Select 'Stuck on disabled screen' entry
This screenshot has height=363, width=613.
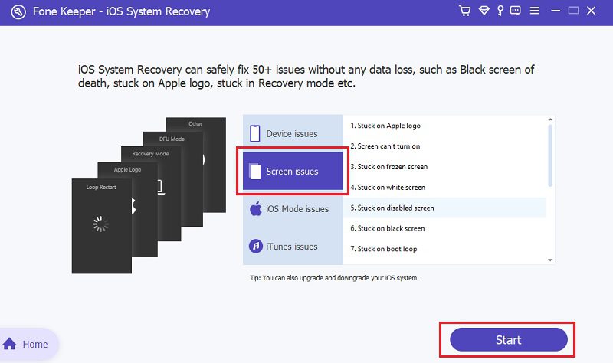pyautogui.click(x=392, y=208)
